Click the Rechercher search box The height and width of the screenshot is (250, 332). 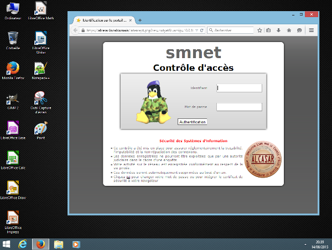point(230,30)
